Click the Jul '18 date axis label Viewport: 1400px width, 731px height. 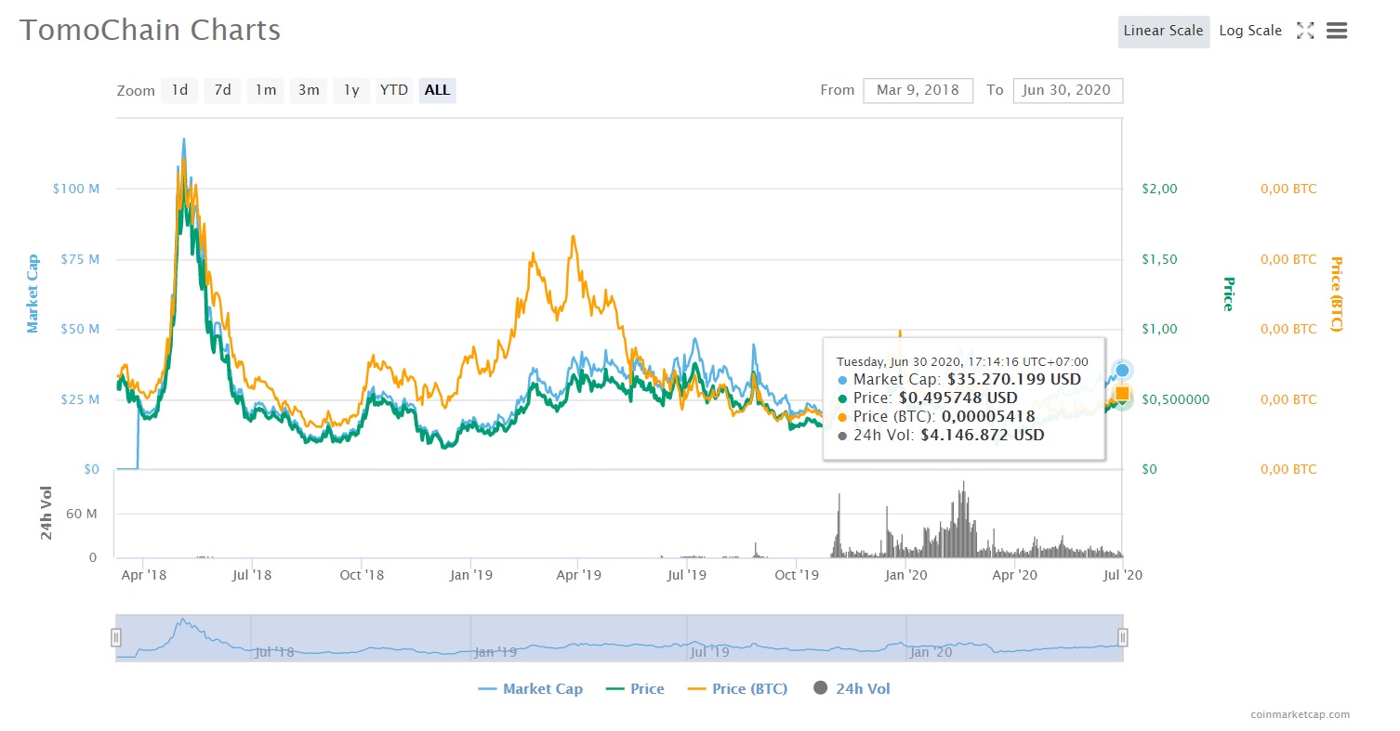tap(252, 575)
